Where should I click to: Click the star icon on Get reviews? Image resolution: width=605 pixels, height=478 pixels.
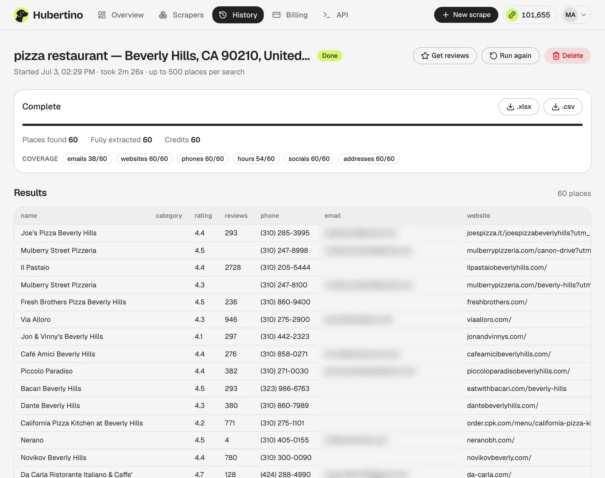(425, 56)
